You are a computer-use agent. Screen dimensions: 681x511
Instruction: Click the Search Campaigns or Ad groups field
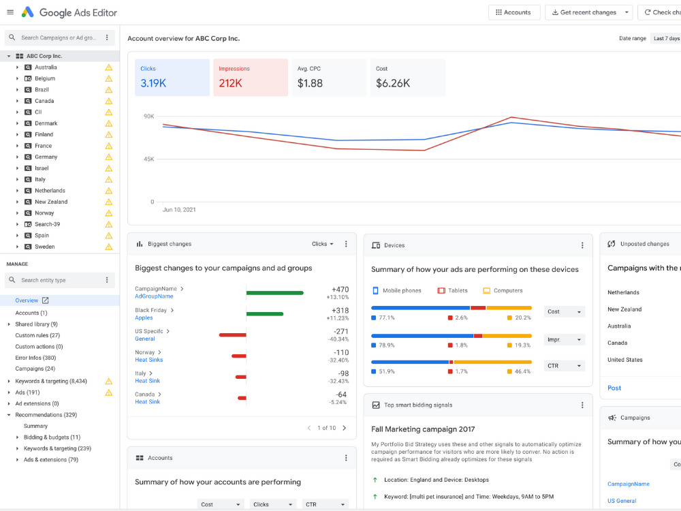pos(59,37)
